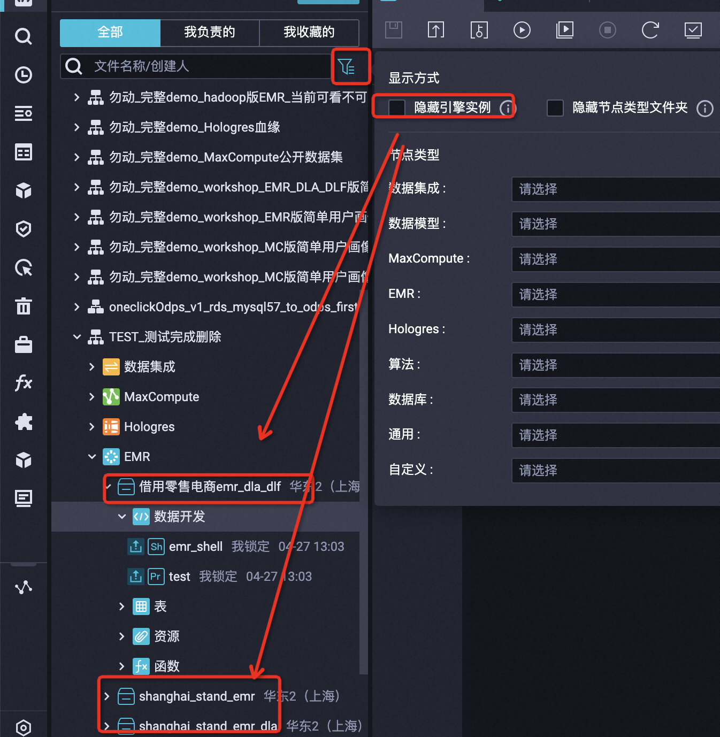Click info icon beside 隐藏节点类型文件夹
The height and width of the screenshot is (737, 720).
pyautogui.click(x=705, y=109)
